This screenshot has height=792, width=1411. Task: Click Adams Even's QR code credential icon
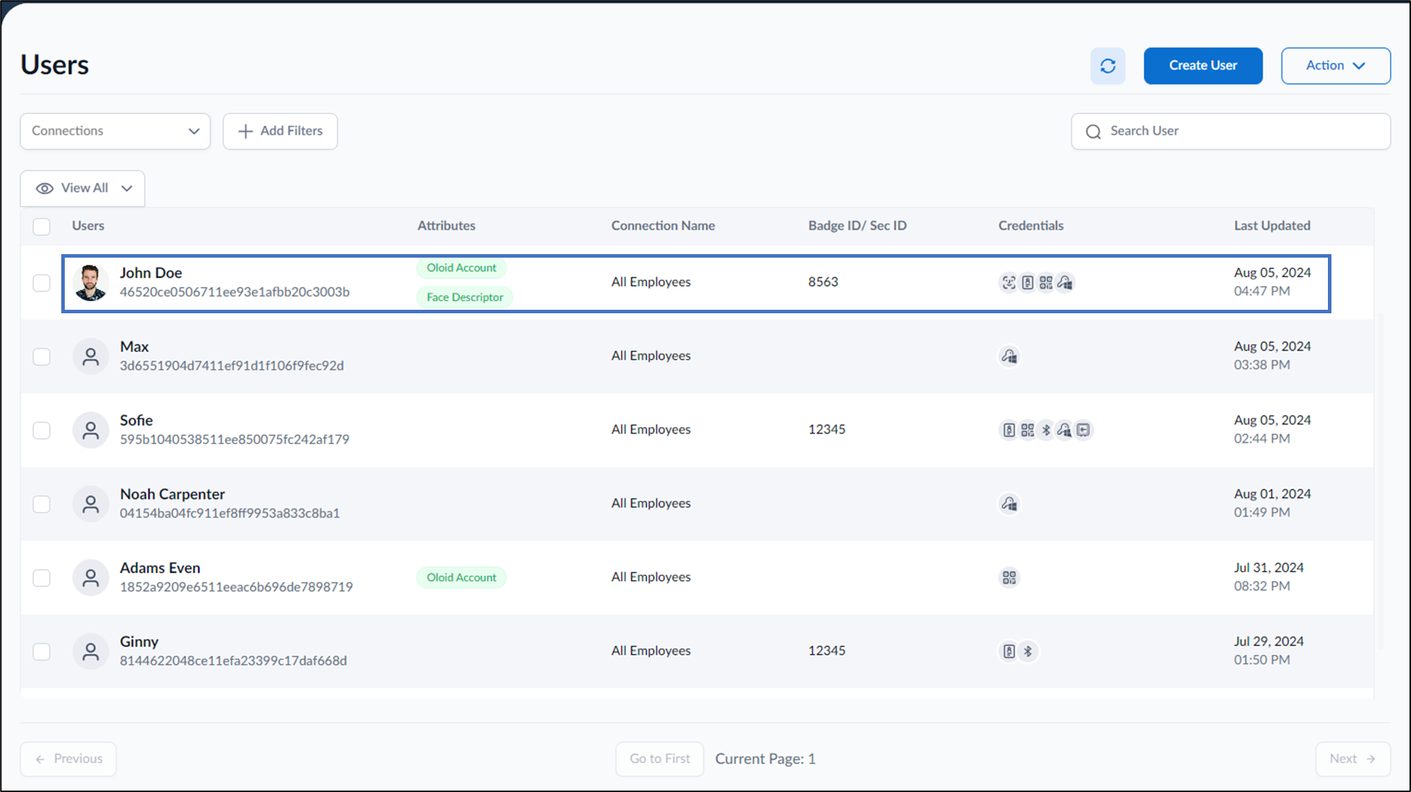pyautogui.click(x=1009, y=577)
